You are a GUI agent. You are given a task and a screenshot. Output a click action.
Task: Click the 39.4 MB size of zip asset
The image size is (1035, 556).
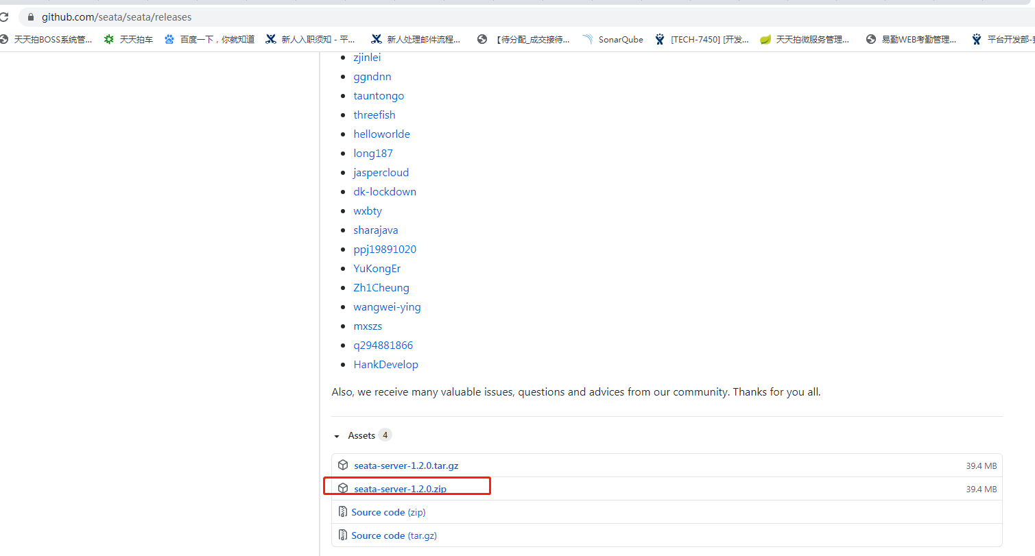(981, 489)
